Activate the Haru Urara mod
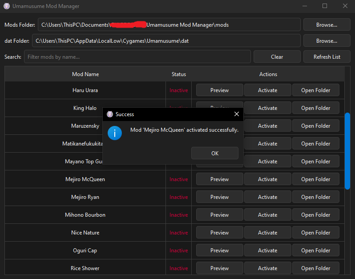The width and height of the screenshot is (355, 279). 268,90
